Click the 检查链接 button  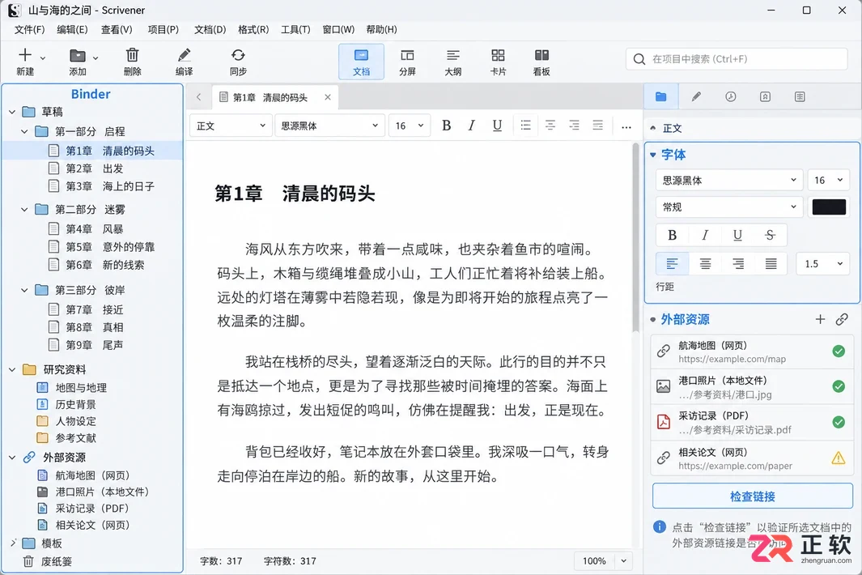pos(753,496)
